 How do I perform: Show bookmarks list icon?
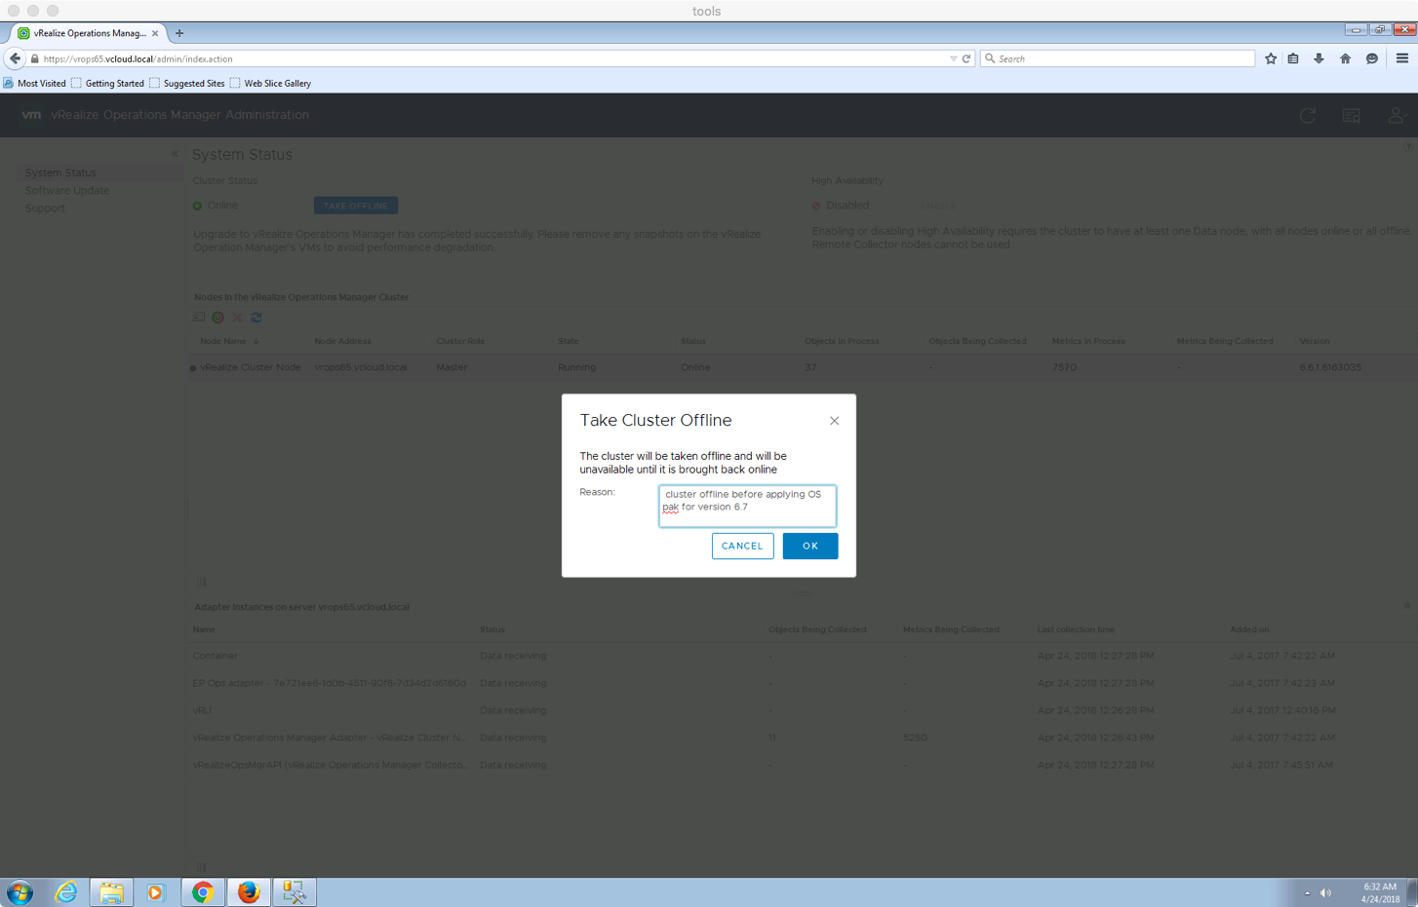point(1293,58)
